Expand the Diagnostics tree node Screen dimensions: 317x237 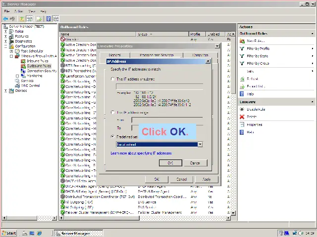click(5, 41)
